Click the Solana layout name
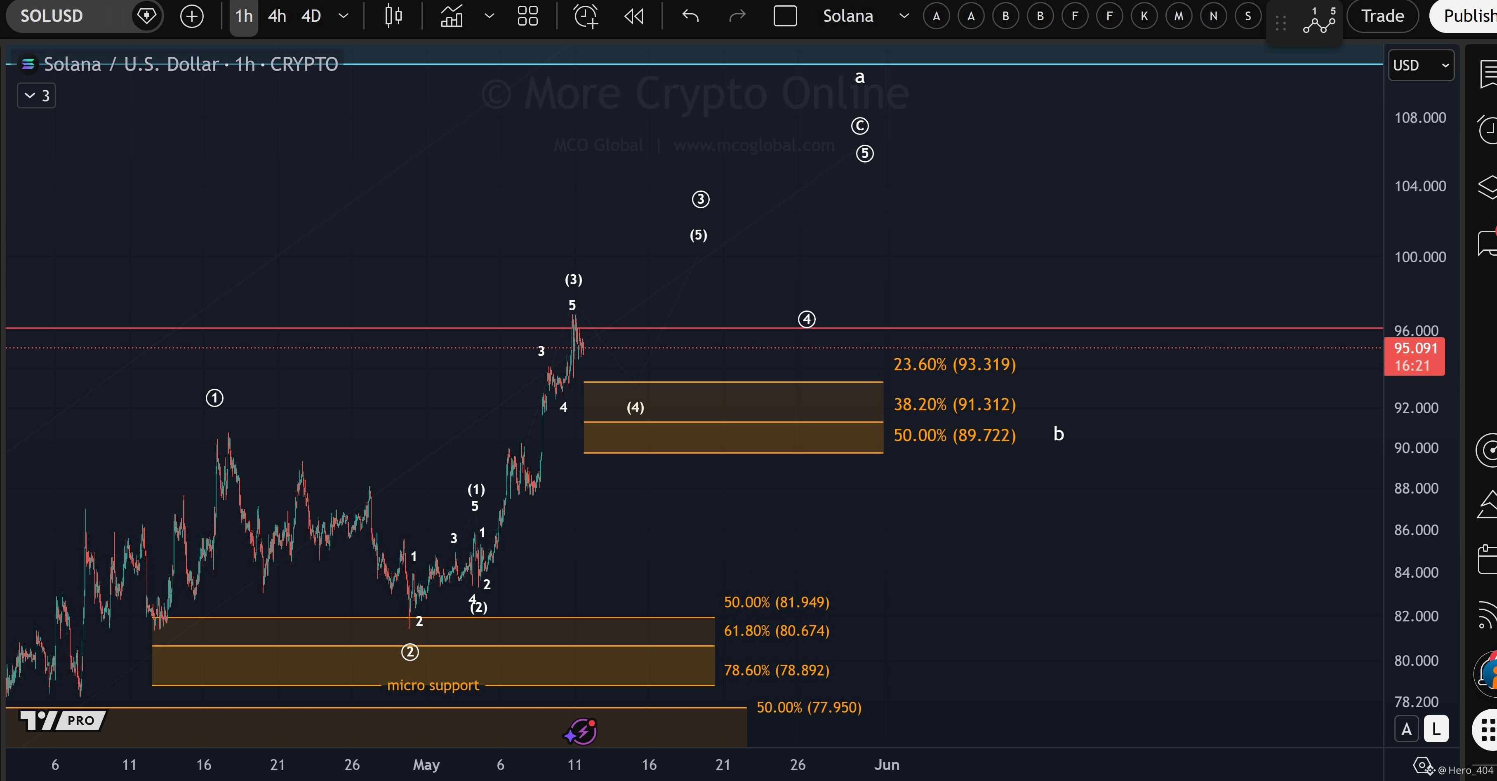Image resolution: width=1497 pixels, height=781 pixels. click(x=848, y=16)
